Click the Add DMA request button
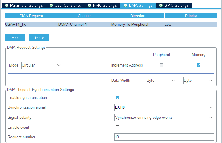 [x=15, y=38]
